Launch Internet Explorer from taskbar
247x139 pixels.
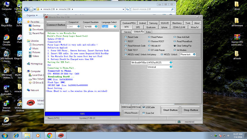(16, 136)
